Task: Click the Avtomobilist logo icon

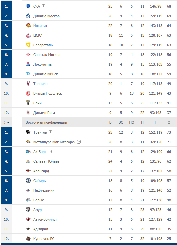Action: click(28, 219)
